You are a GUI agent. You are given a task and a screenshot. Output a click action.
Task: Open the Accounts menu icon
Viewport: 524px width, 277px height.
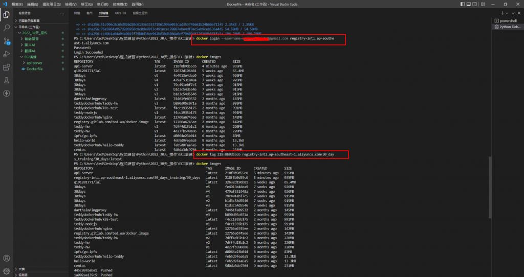pyautogui.click(x=6, y=258)
